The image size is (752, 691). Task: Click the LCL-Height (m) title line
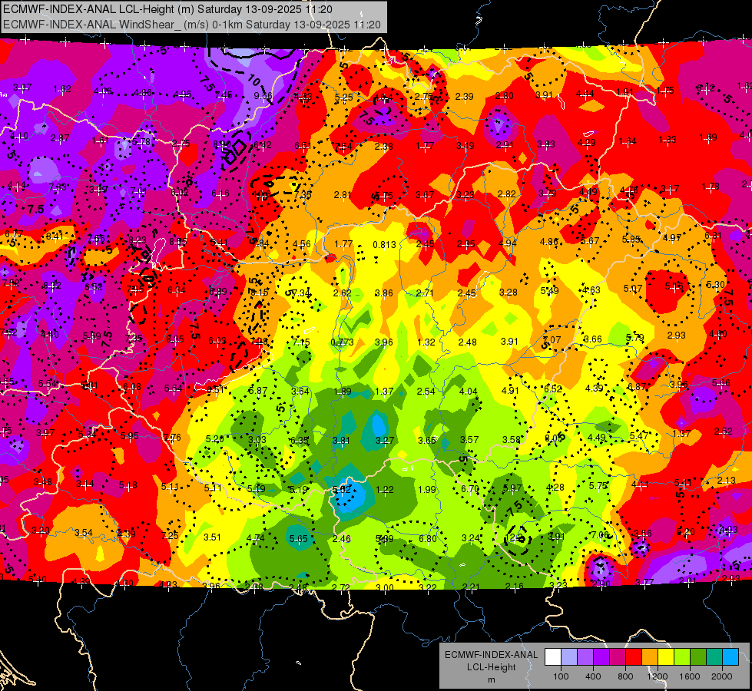167,9
